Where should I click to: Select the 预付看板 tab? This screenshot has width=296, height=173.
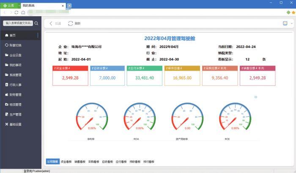pos(149,162)
